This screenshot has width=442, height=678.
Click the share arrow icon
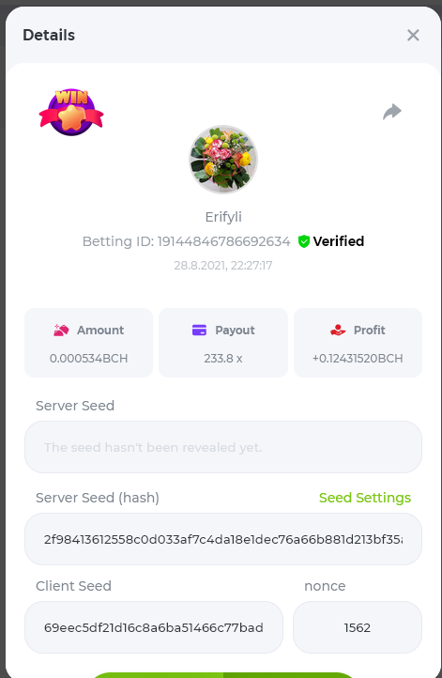392,112
